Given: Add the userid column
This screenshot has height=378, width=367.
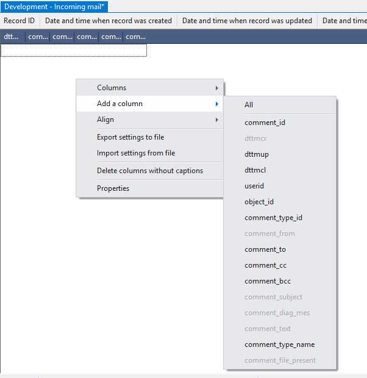Looking at the screenshot, I should (254, 186).
